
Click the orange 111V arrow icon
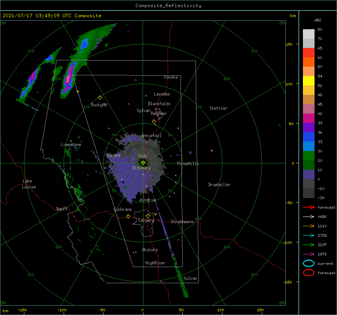tap(309, 226)
